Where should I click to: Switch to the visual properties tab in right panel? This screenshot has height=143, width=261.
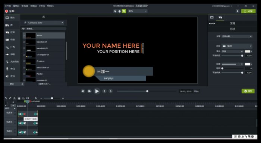[212, 17]
